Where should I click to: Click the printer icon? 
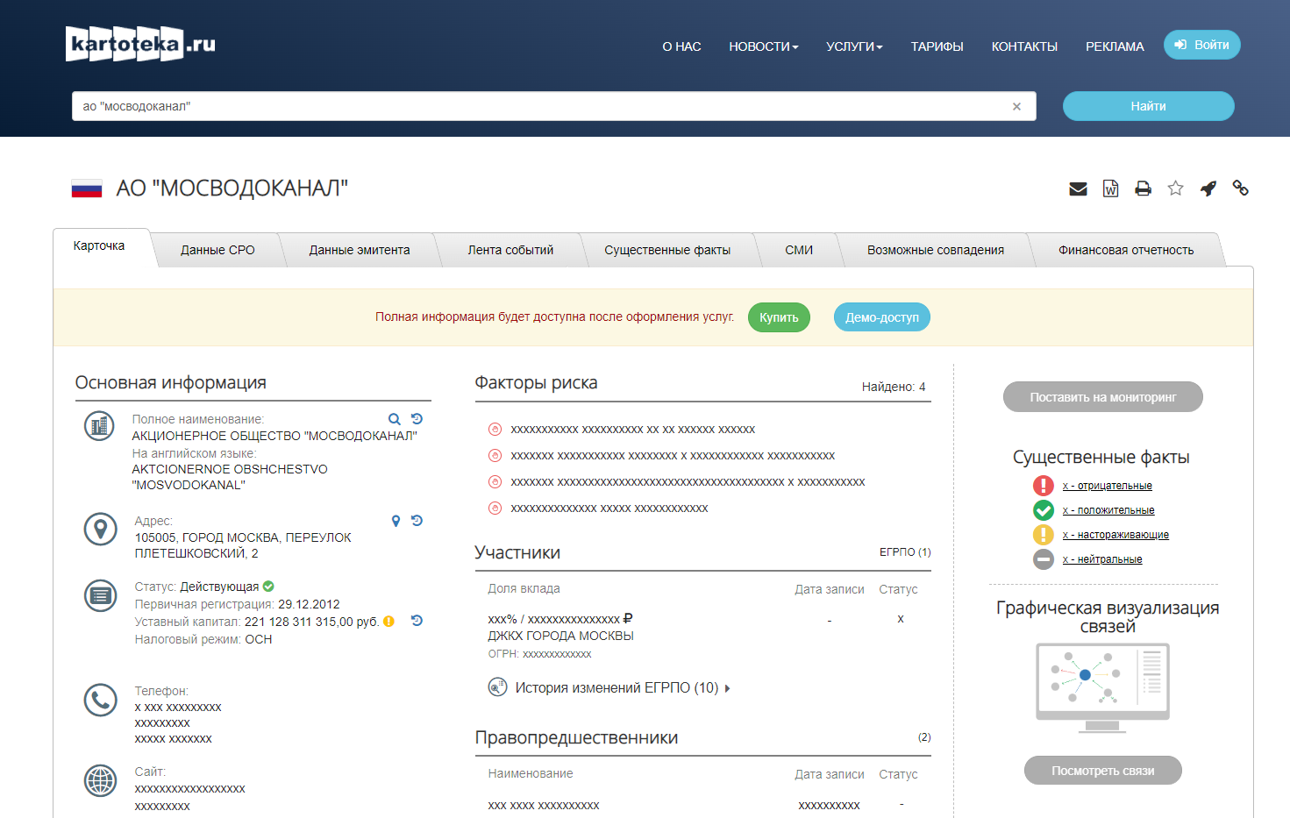coord(1143,188)
